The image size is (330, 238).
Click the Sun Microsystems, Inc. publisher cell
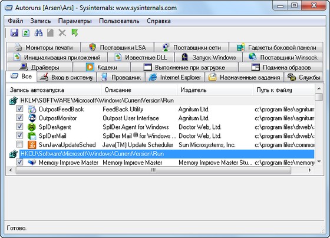pos(207,145)
